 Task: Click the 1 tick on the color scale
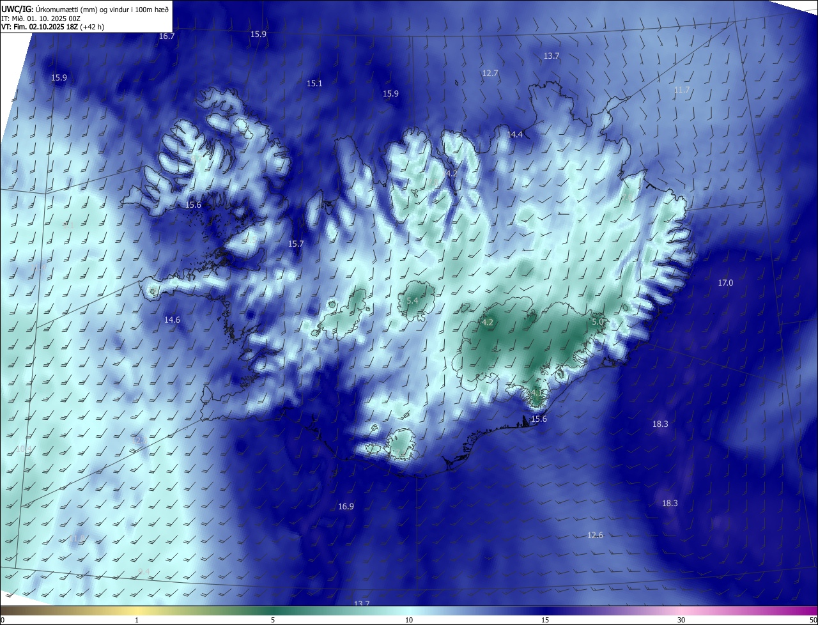point(137,621)
